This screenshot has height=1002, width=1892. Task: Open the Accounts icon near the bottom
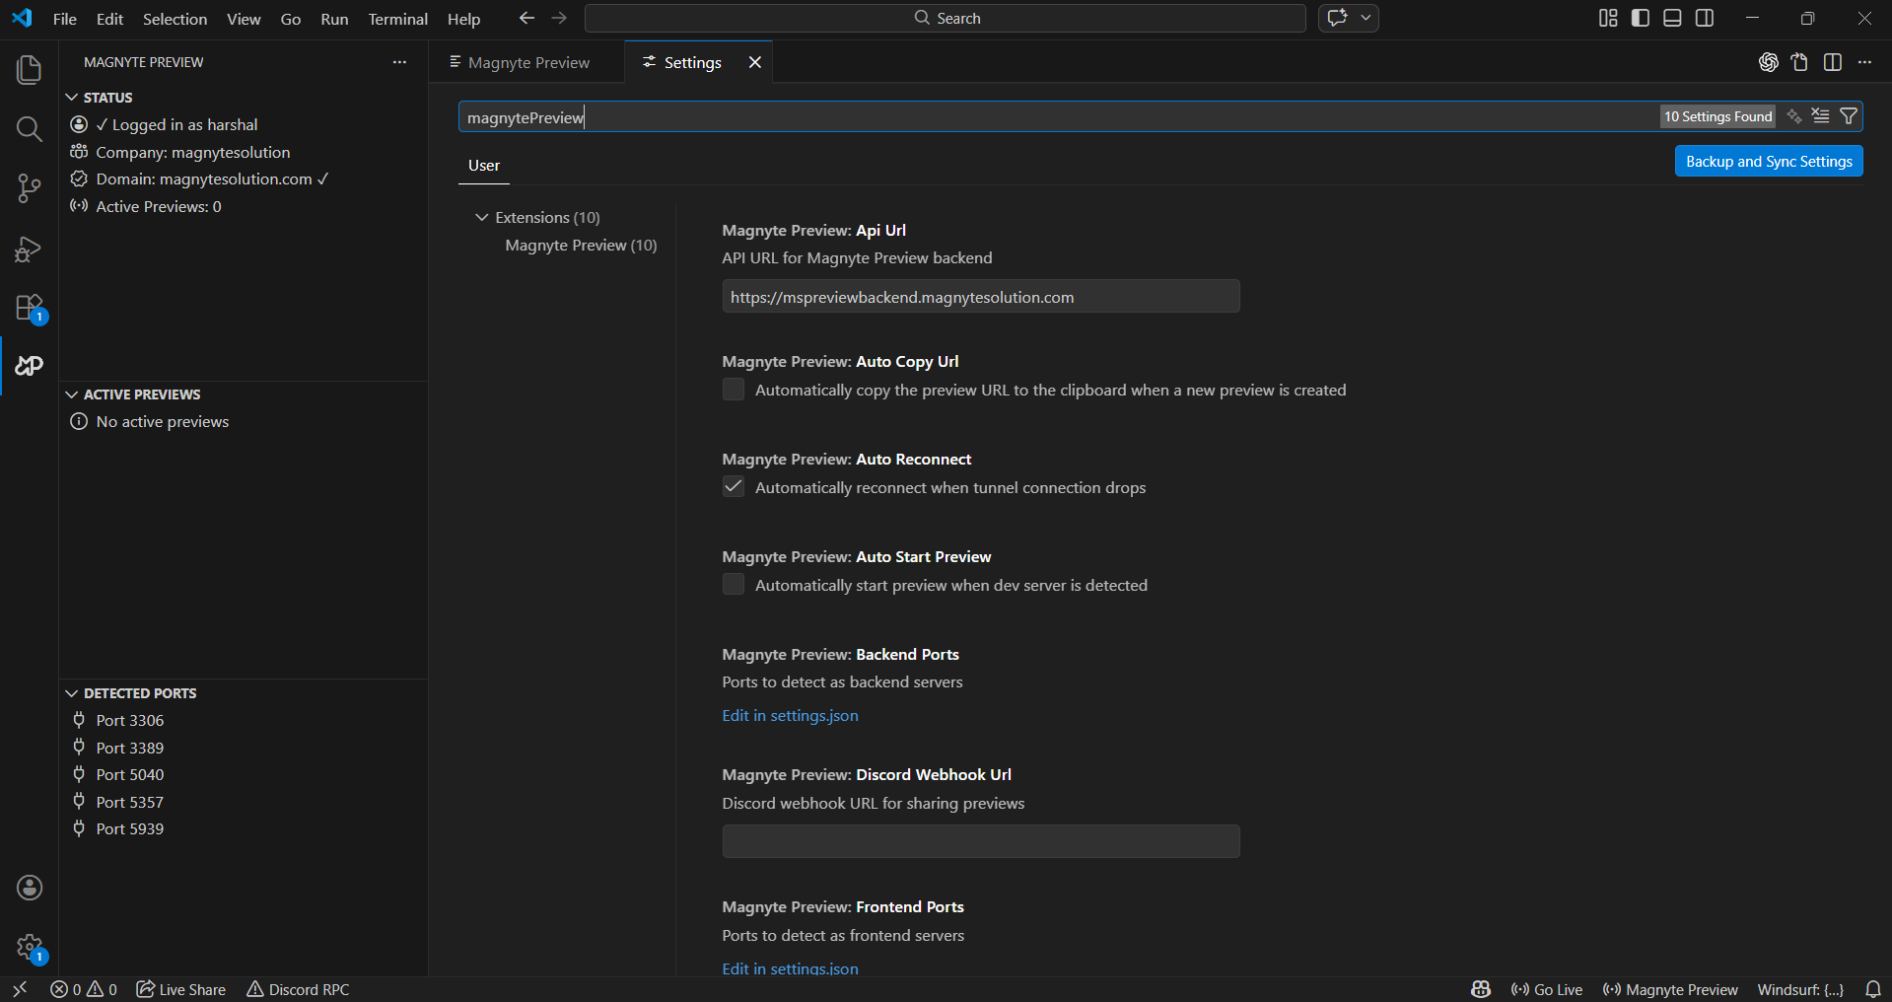tap(29, 887)
